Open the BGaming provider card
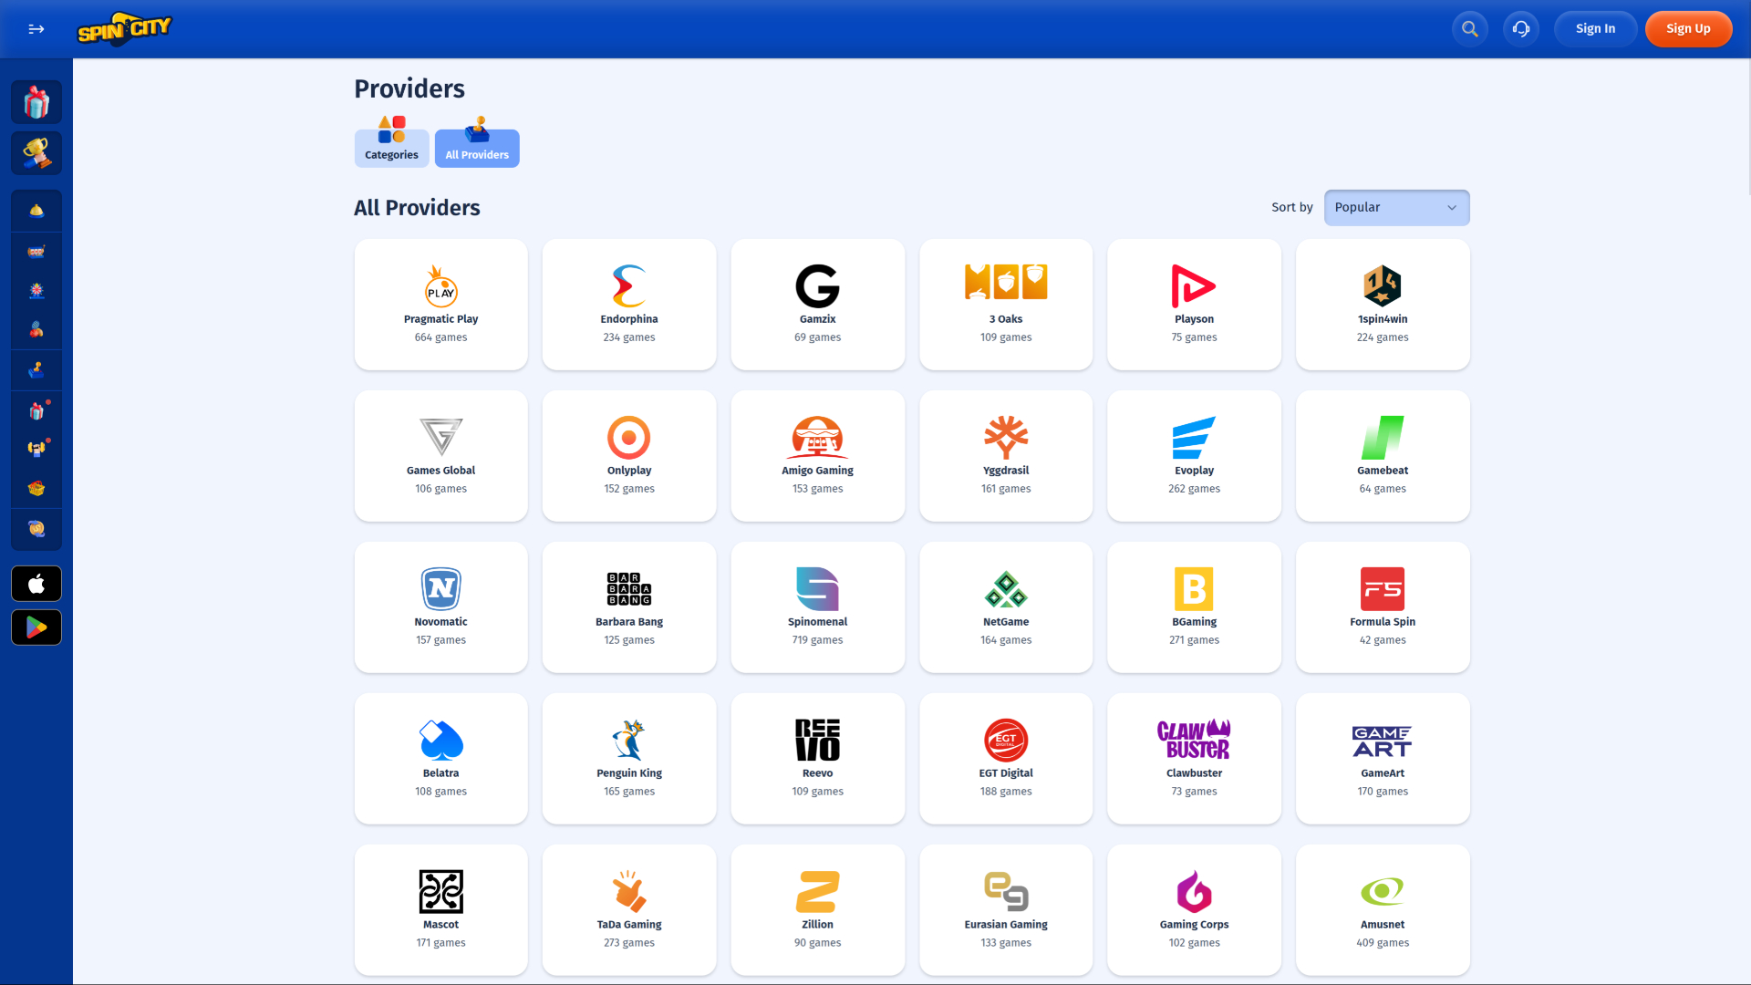This screenshot has width=1751, height=985. click(x=1195, y=607)
